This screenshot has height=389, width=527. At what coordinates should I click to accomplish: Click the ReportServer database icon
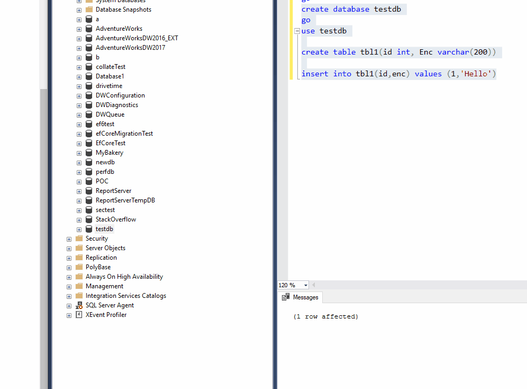pos(88,190)
